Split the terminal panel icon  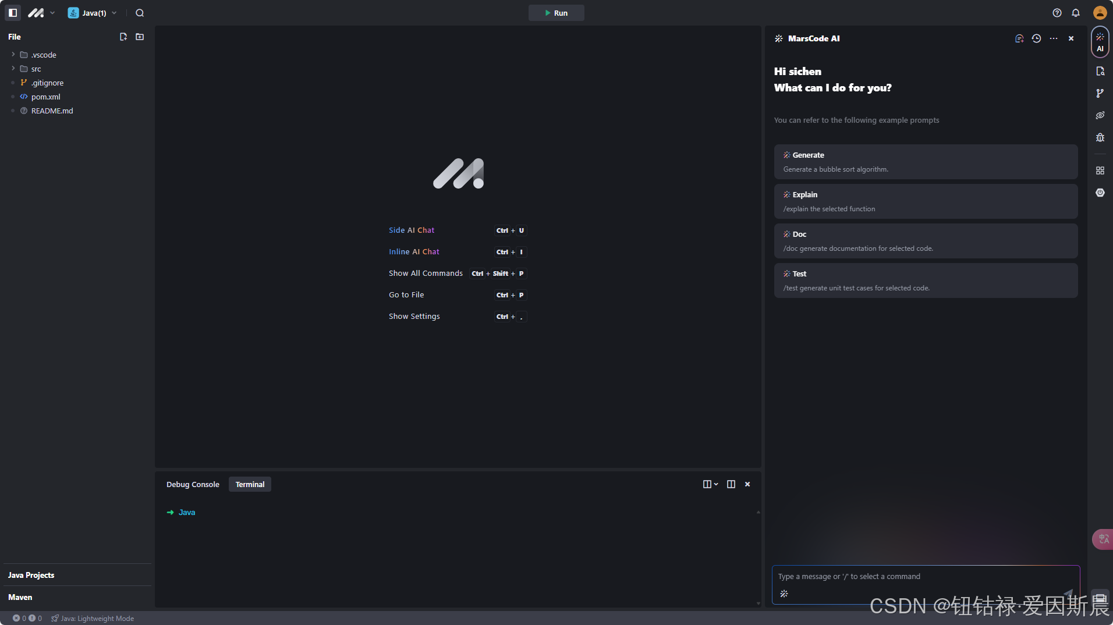pos(731,484)
